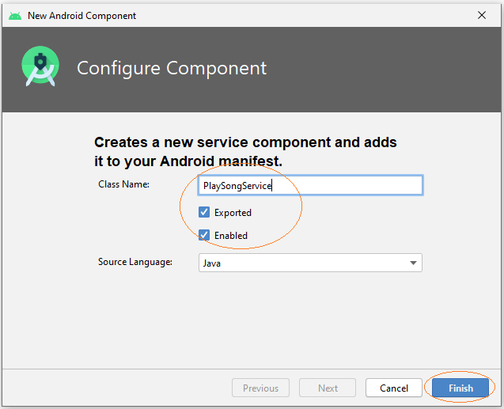Screen dimensions: 504x409
Task: Uncheck the Enabled checkbox
Action: (204, 235)
